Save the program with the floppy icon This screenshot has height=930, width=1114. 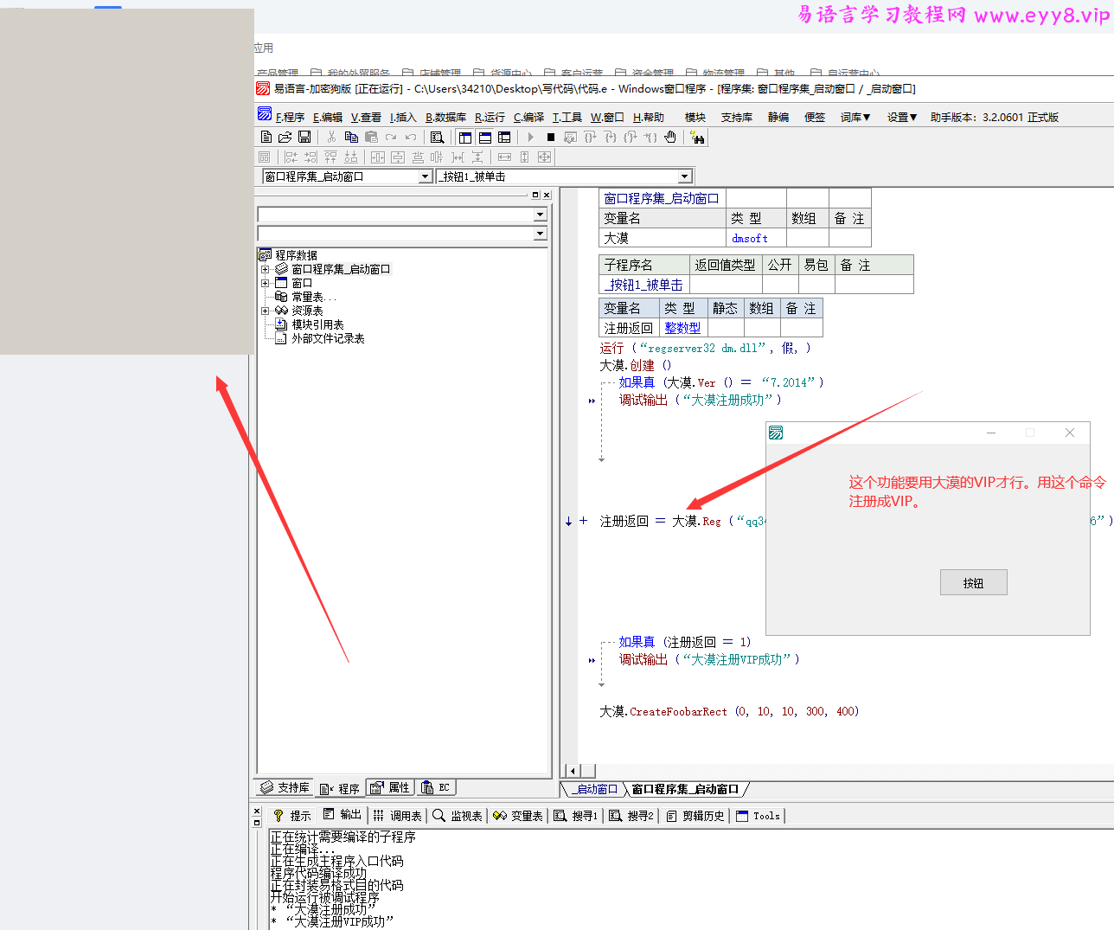(304, 137)
